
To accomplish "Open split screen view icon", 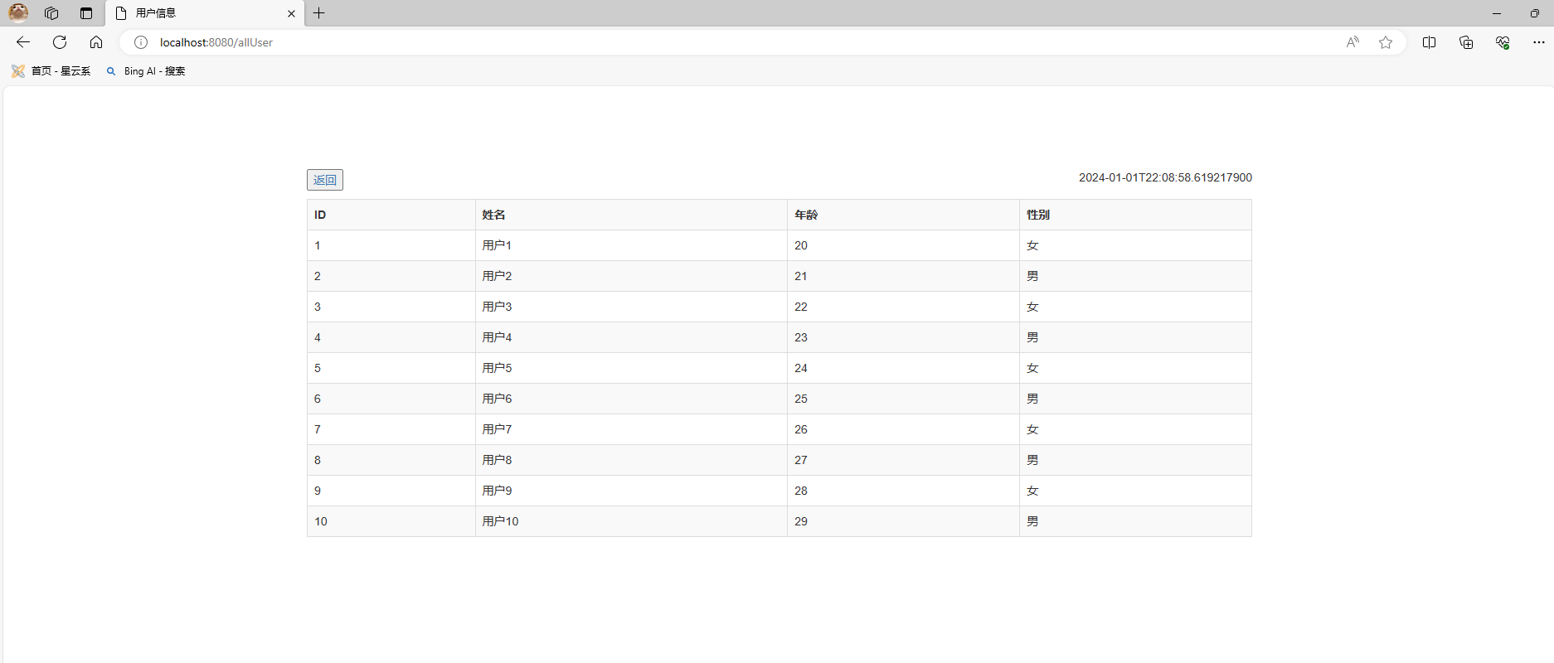I will click(x=1429, y=42).
